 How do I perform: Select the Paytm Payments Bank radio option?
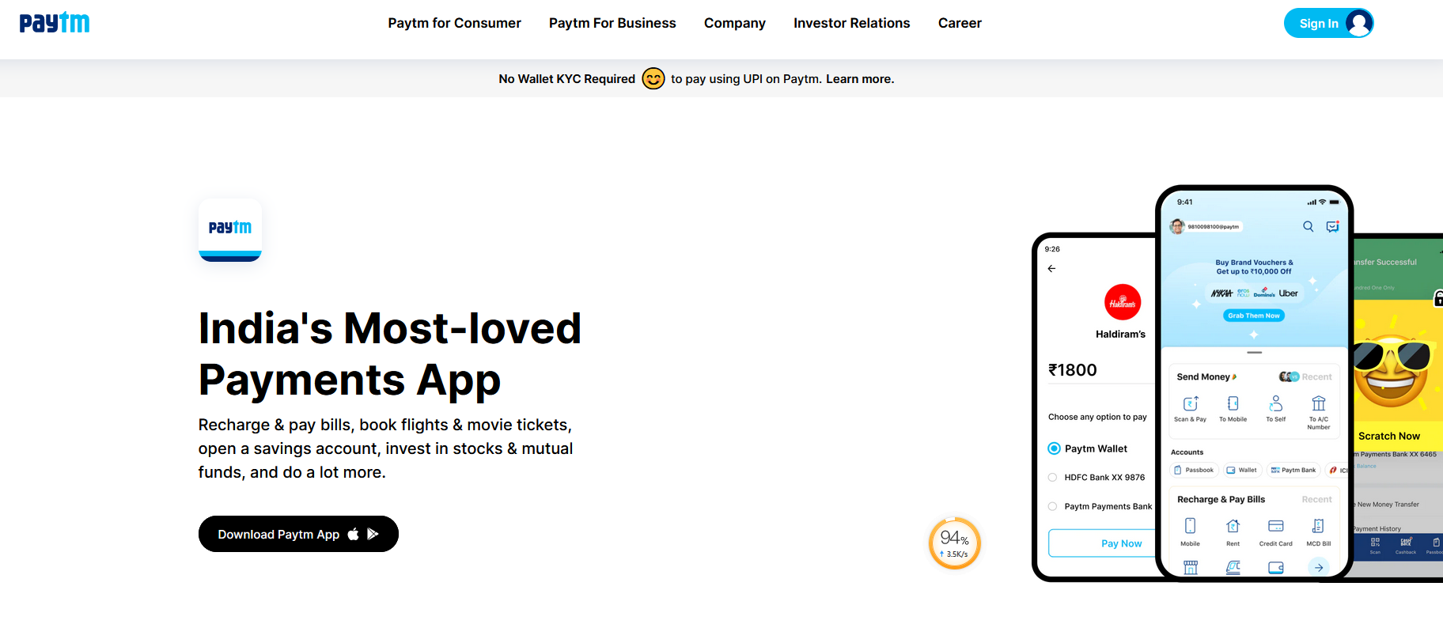pos(1053,506)
